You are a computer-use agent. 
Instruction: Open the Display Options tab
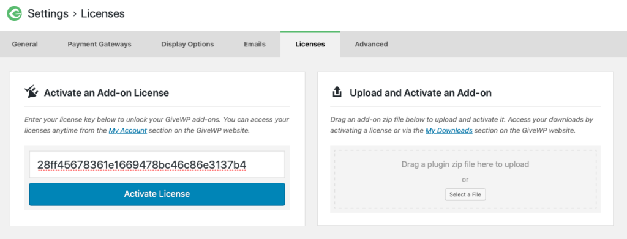tap(187, 44)
